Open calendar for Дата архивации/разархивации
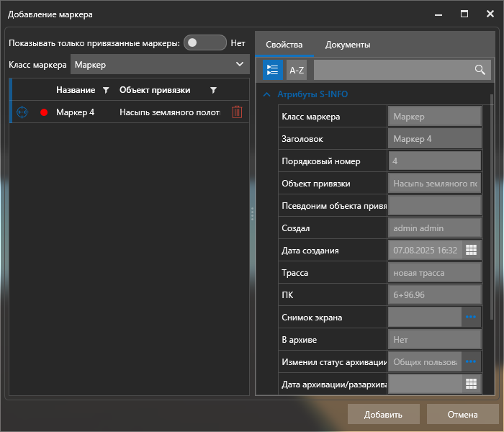Image resolution: width=504 pixels, height=432 pixels. coord(471,384)
